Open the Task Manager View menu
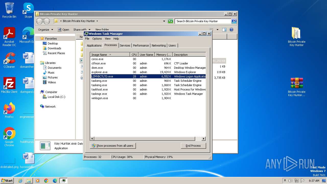 tap(108, 39)
